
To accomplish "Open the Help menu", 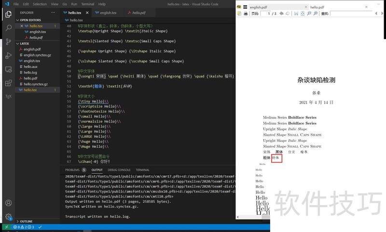I will 102,4.
